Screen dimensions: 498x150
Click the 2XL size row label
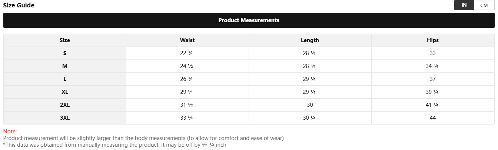click(65, 105)
